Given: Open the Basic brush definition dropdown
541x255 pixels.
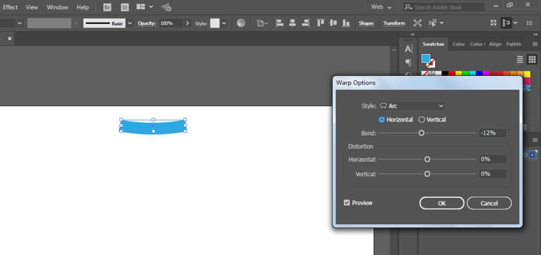Looking at the screenshot, I should 130,23.
